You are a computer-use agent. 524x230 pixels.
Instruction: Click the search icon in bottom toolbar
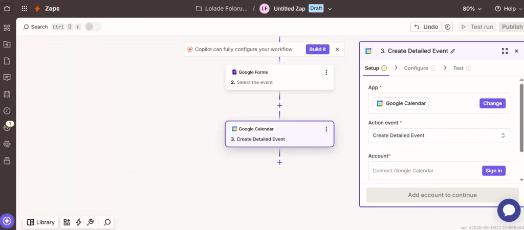(107, 222)
